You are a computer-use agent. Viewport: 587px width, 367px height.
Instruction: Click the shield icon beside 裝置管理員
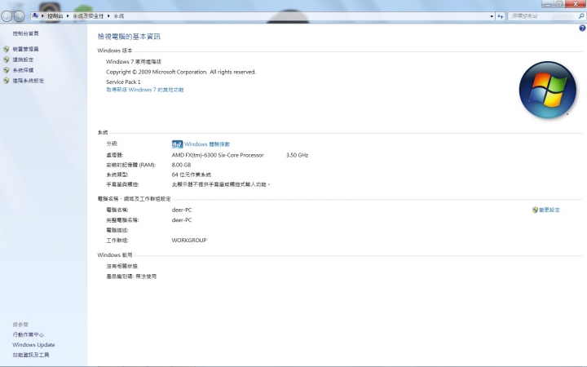[x=6, y=49]
